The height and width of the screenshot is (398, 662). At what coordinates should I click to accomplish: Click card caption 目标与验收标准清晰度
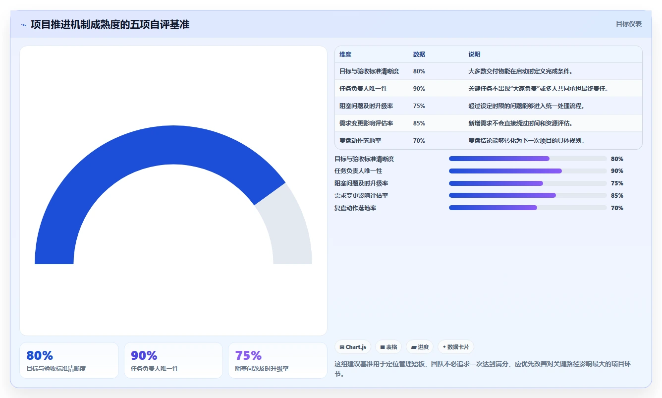56,369
